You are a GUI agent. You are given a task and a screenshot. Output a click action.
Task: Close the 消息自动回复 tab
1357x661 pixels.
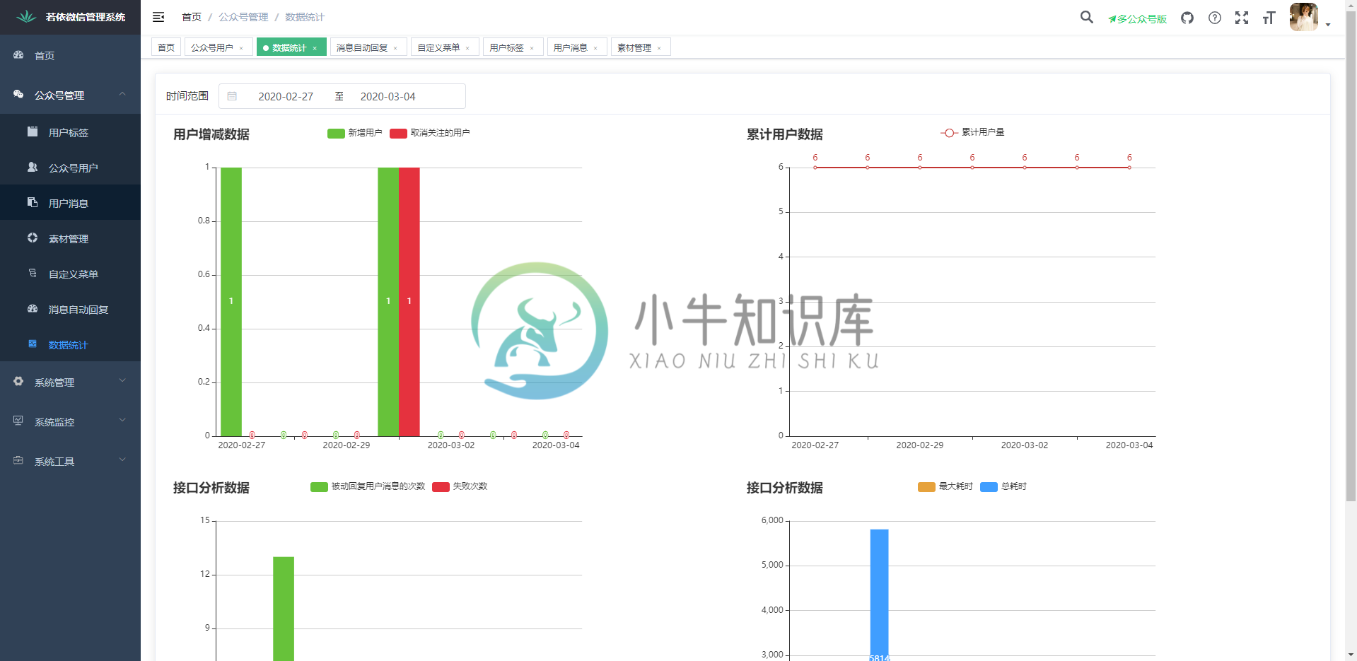pos(395,48)
